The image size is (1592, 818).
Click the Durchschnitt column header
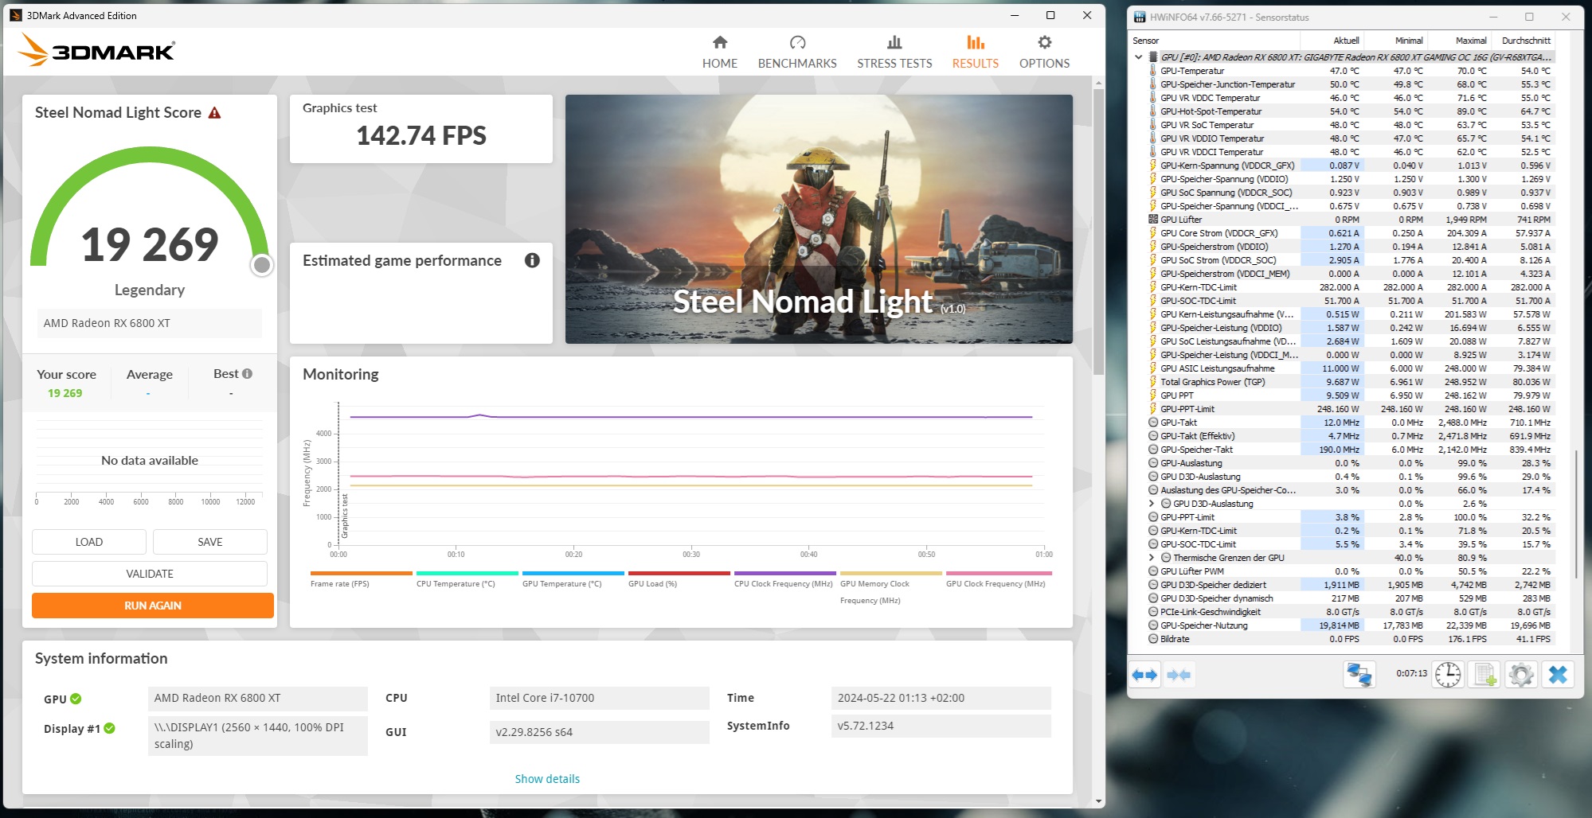pos(1523,41)
